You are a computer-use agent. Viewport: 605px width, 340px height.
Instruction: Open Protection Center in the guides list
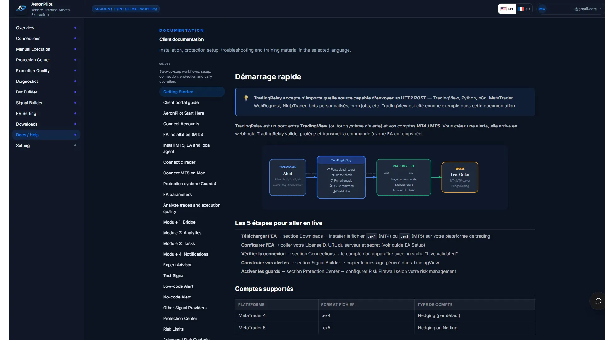(x=192, y=318)
